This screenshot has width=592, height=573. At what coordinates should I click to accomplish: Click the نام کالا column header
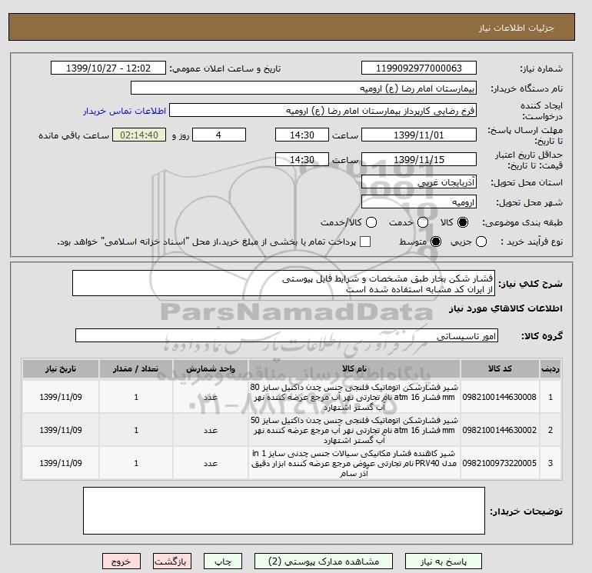coord(354,368)
